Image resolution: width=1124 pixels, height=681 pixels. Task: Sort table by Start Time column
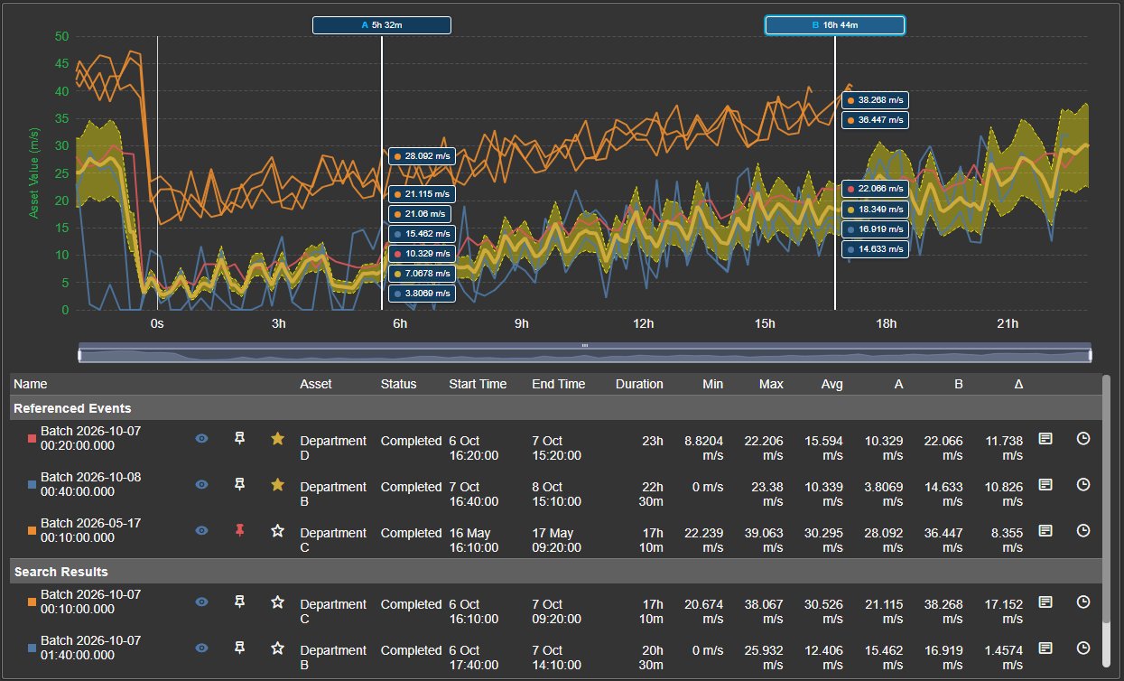tap(478, 384)
